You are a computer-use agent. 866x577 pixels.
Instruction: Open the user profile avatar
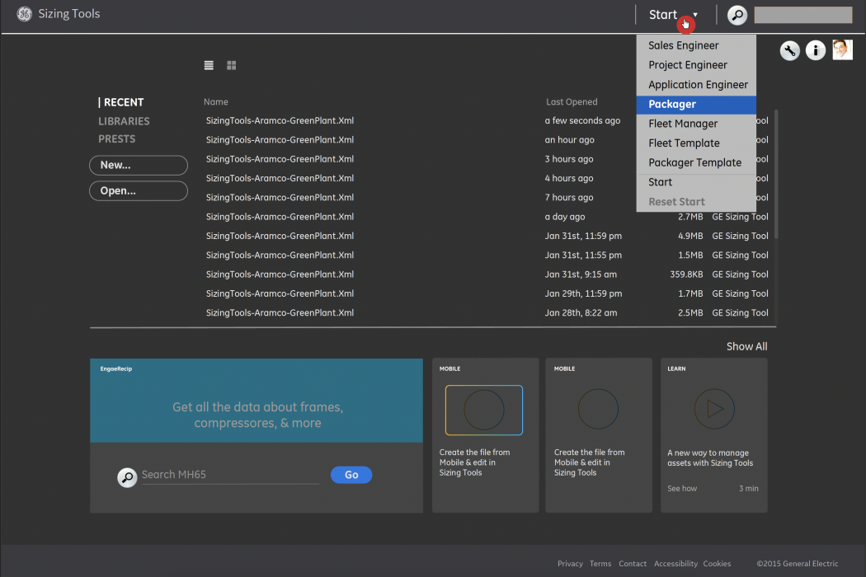pyautogui.click(x=842, y=50)
